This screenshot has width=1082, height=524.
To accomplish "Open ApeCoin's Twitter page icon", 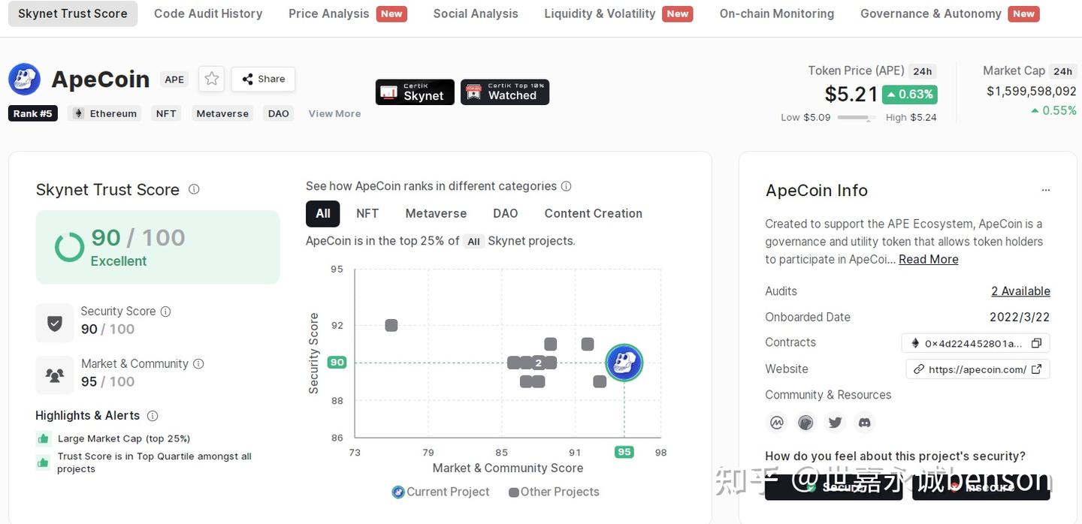I will (835, 423).
